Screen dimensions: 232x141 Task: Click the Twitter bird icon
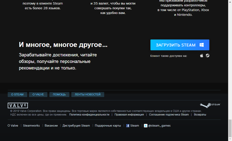pos(145,126)
